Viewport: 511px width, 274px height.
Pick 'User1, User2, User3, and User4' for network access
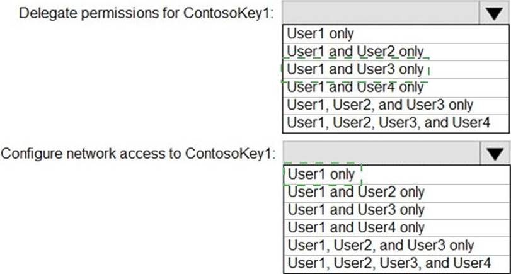tap(388, 262)
